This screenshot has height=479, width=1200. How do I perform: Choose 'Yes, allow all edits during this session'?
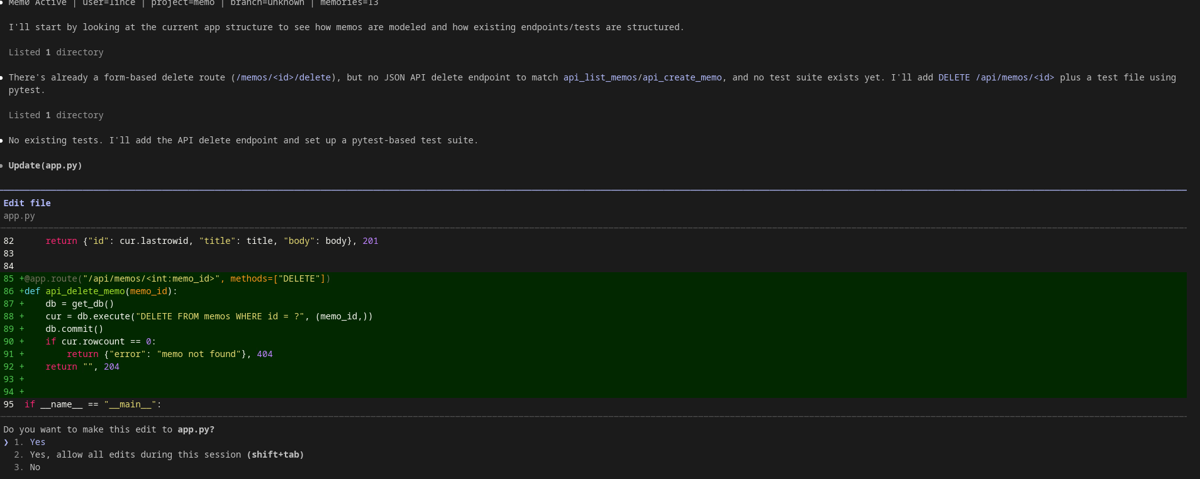[x=158, y=454]
